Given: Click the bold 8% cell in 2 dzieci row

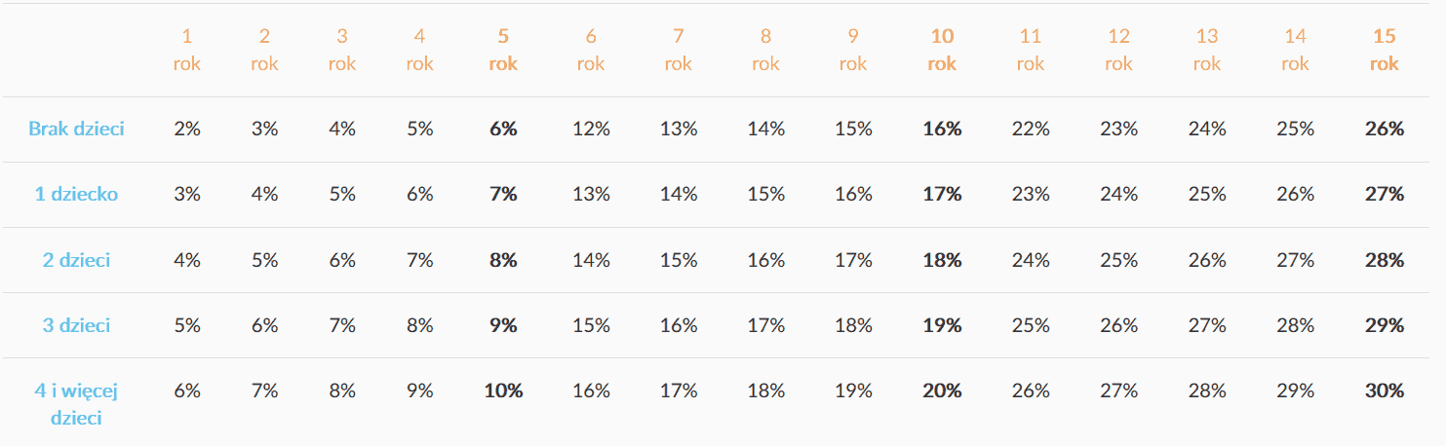Looking at the screenshot, I should click(503, 260).
